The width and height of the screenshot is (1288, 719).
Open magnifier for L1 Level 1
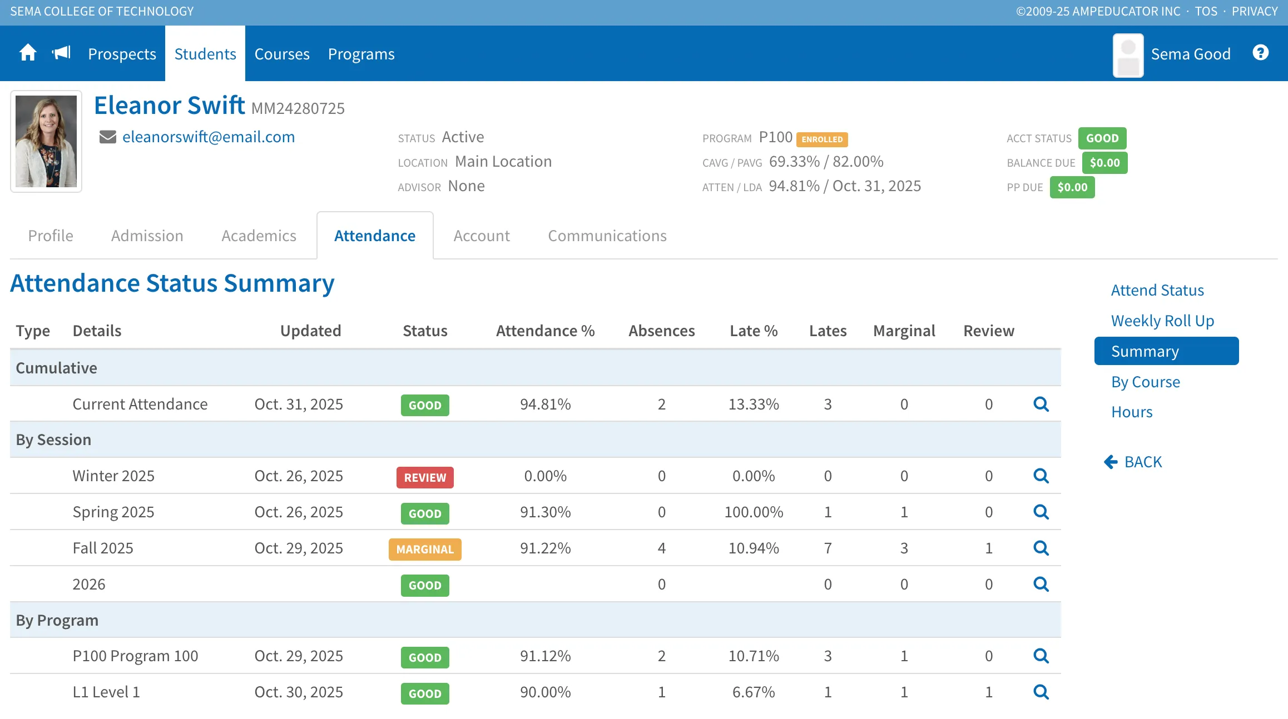[x=1041, y=692]
